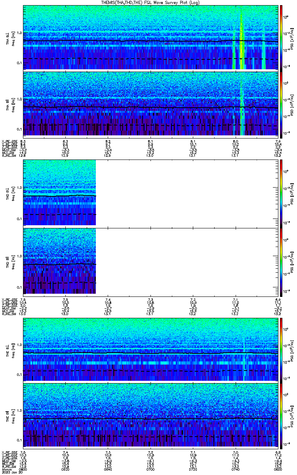This screenshot has height=475, width=297.
Task: Click the THD B⊥ spectrogram data region
Action: [59, 192]
